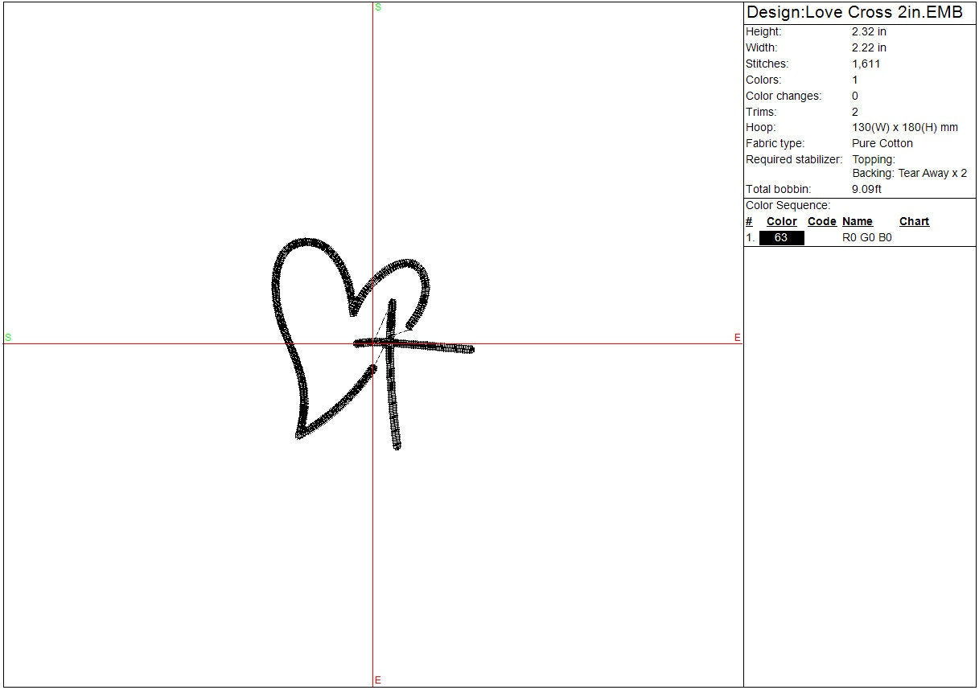Click the red E marker at bottom

(377, 681)
